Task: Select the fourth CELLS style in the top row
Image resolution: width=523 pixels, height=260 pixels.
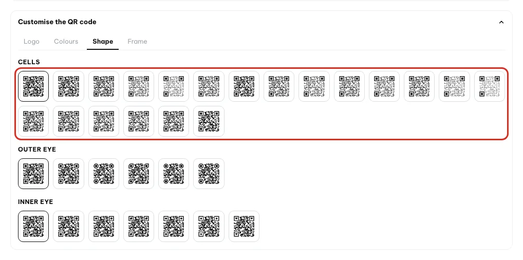Action: click(x=139, y=86)
